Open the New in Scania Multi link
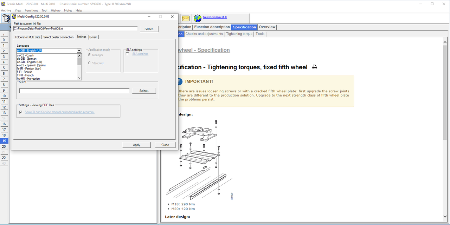 (215, 17)
